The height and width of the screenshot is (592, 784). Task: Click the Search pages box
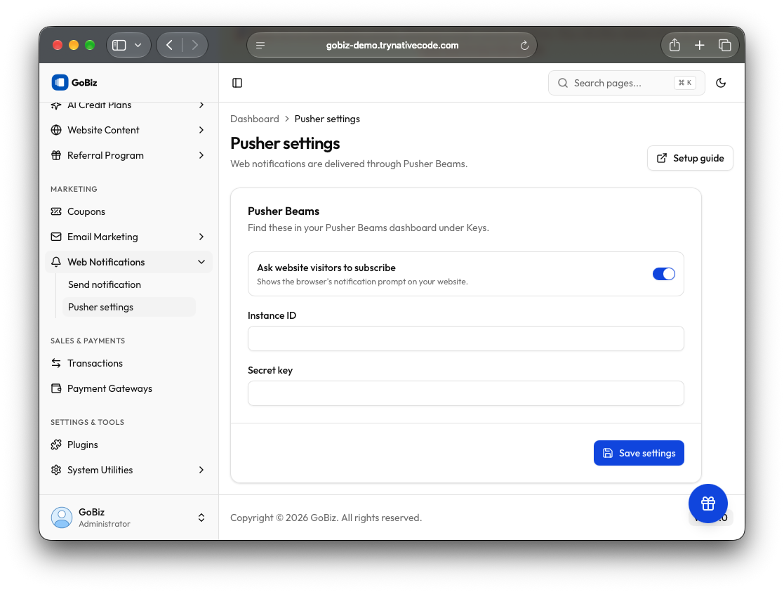[627, 83]
